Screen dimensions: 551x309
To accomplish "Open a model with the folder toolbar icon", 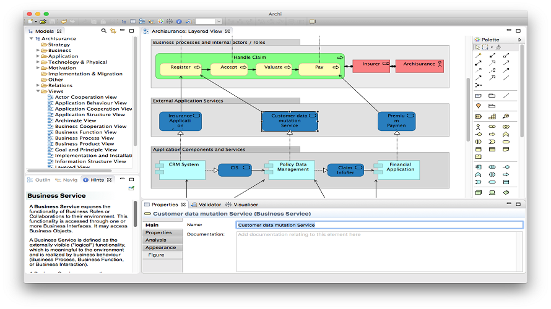I will point(43,22).
